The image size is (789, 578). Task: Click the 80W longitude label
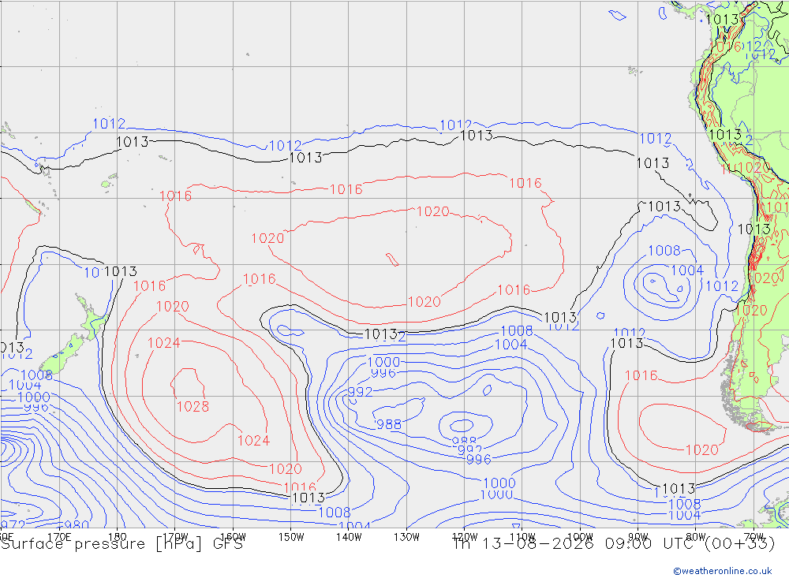click(x=696, y=537)
